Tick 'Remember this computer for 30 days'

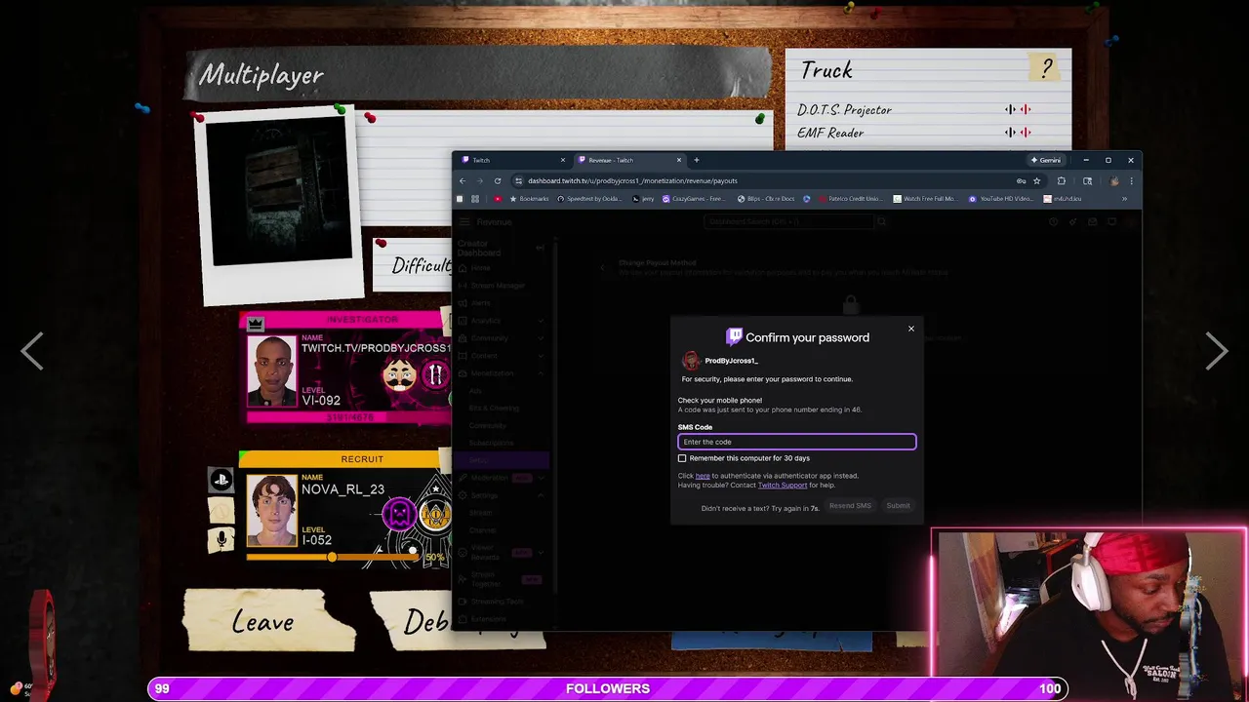(682, 458)
